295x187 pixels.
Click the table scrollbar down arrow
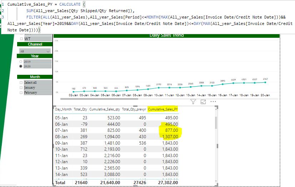tap(216, 181)
